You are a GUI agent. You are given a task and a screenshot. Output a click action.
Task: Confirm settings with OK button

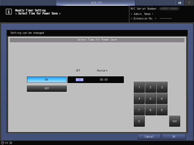pyautogui.click(x=174, y=137)
